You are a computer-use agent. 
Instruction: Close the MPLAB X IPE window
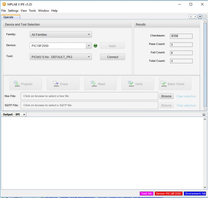pos(202,4)
